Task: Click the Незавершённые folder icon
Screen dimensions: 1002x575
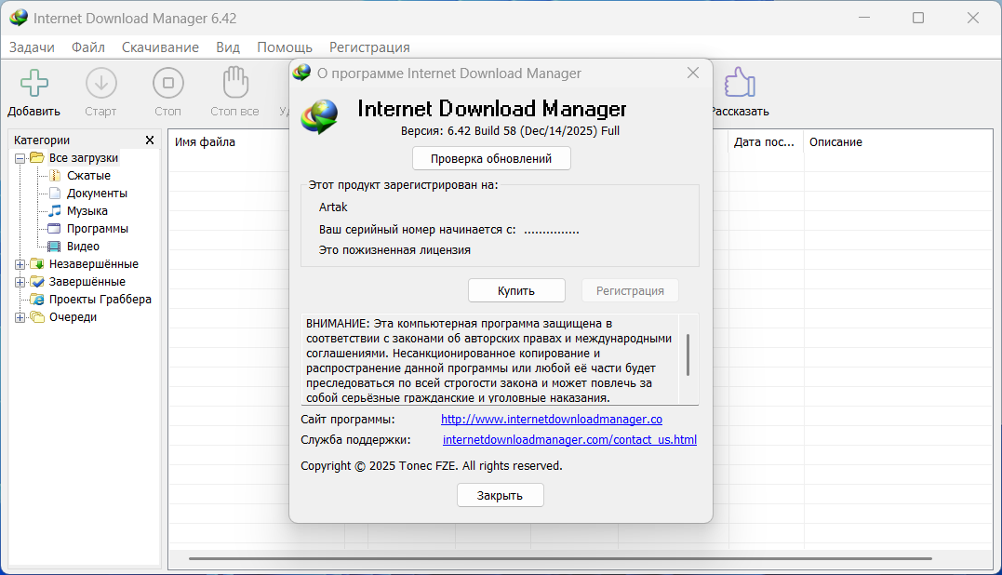Action: (37, 264)
